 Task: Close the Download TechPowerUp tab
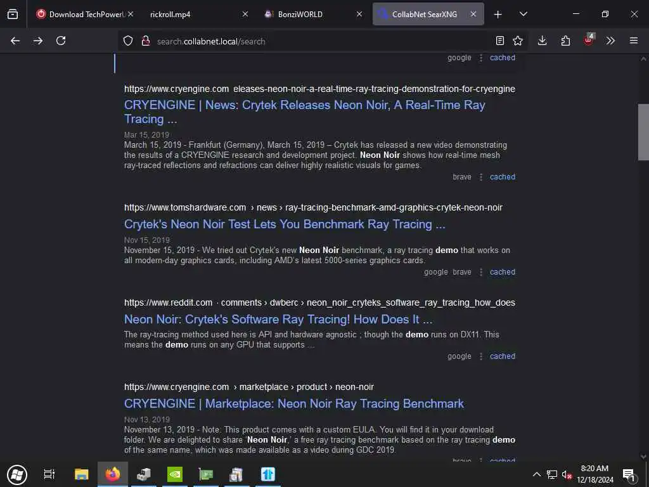click(131, 14)
